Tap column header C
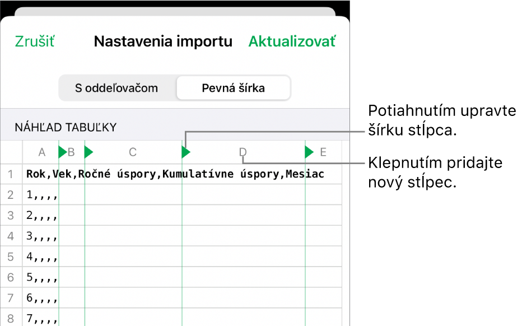Screen dimensions: 522x326 [x=133, y=152]
